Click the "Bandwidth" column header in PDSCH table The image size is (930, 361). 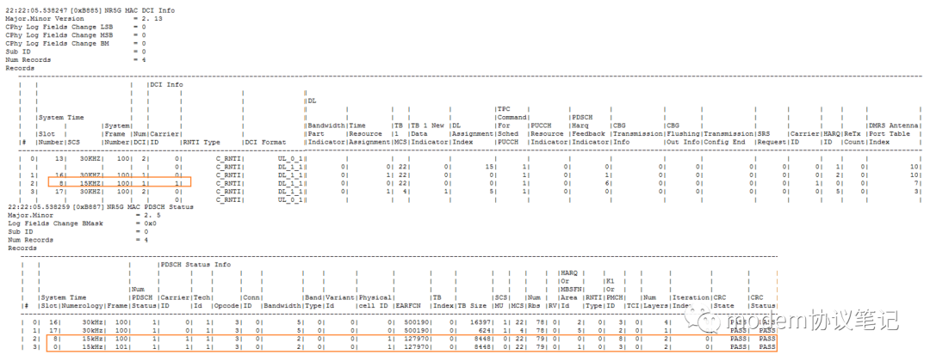coord(282,306)
